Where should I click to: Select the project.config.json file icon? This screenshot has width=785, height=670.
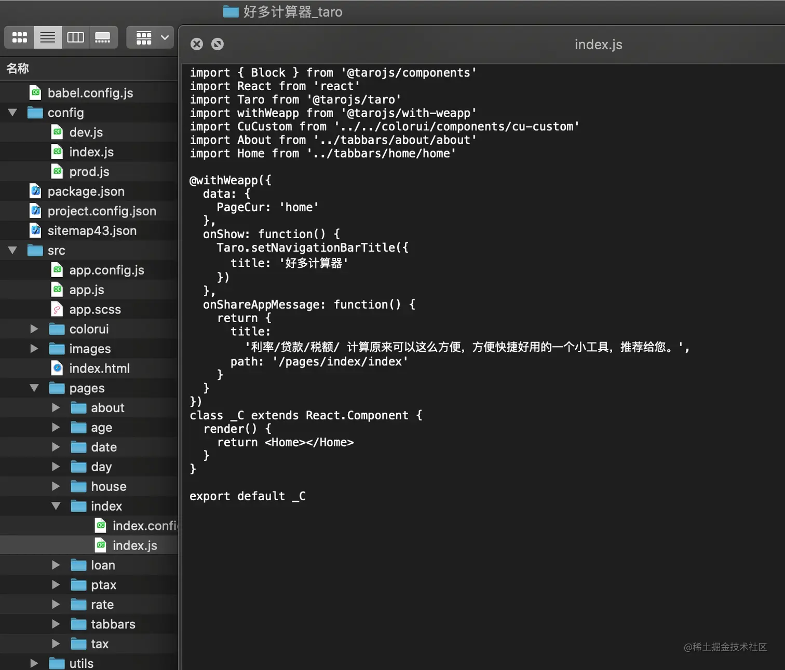click(35, 211)
